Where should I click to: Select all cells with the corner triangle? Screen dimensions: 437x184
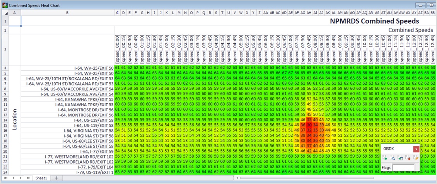click(6, 13)
